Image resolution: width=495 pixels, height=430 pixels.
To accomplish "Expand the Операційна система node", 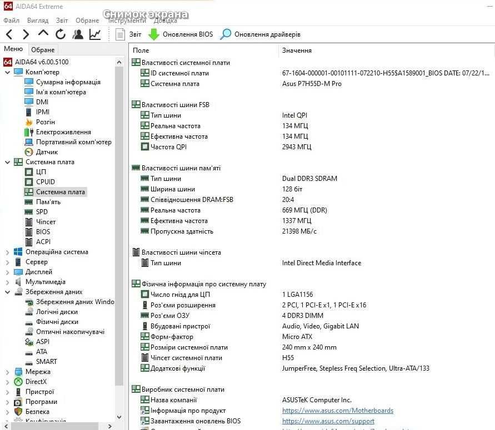I will (x=8, y=252).
